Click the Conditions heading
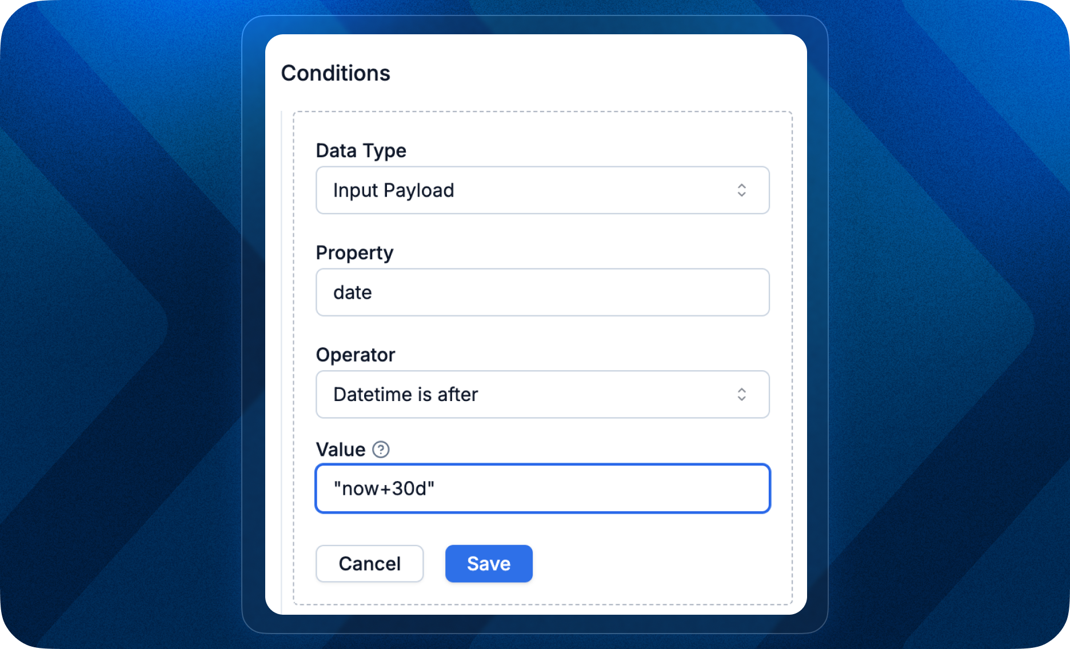 (x=336, y=73)
